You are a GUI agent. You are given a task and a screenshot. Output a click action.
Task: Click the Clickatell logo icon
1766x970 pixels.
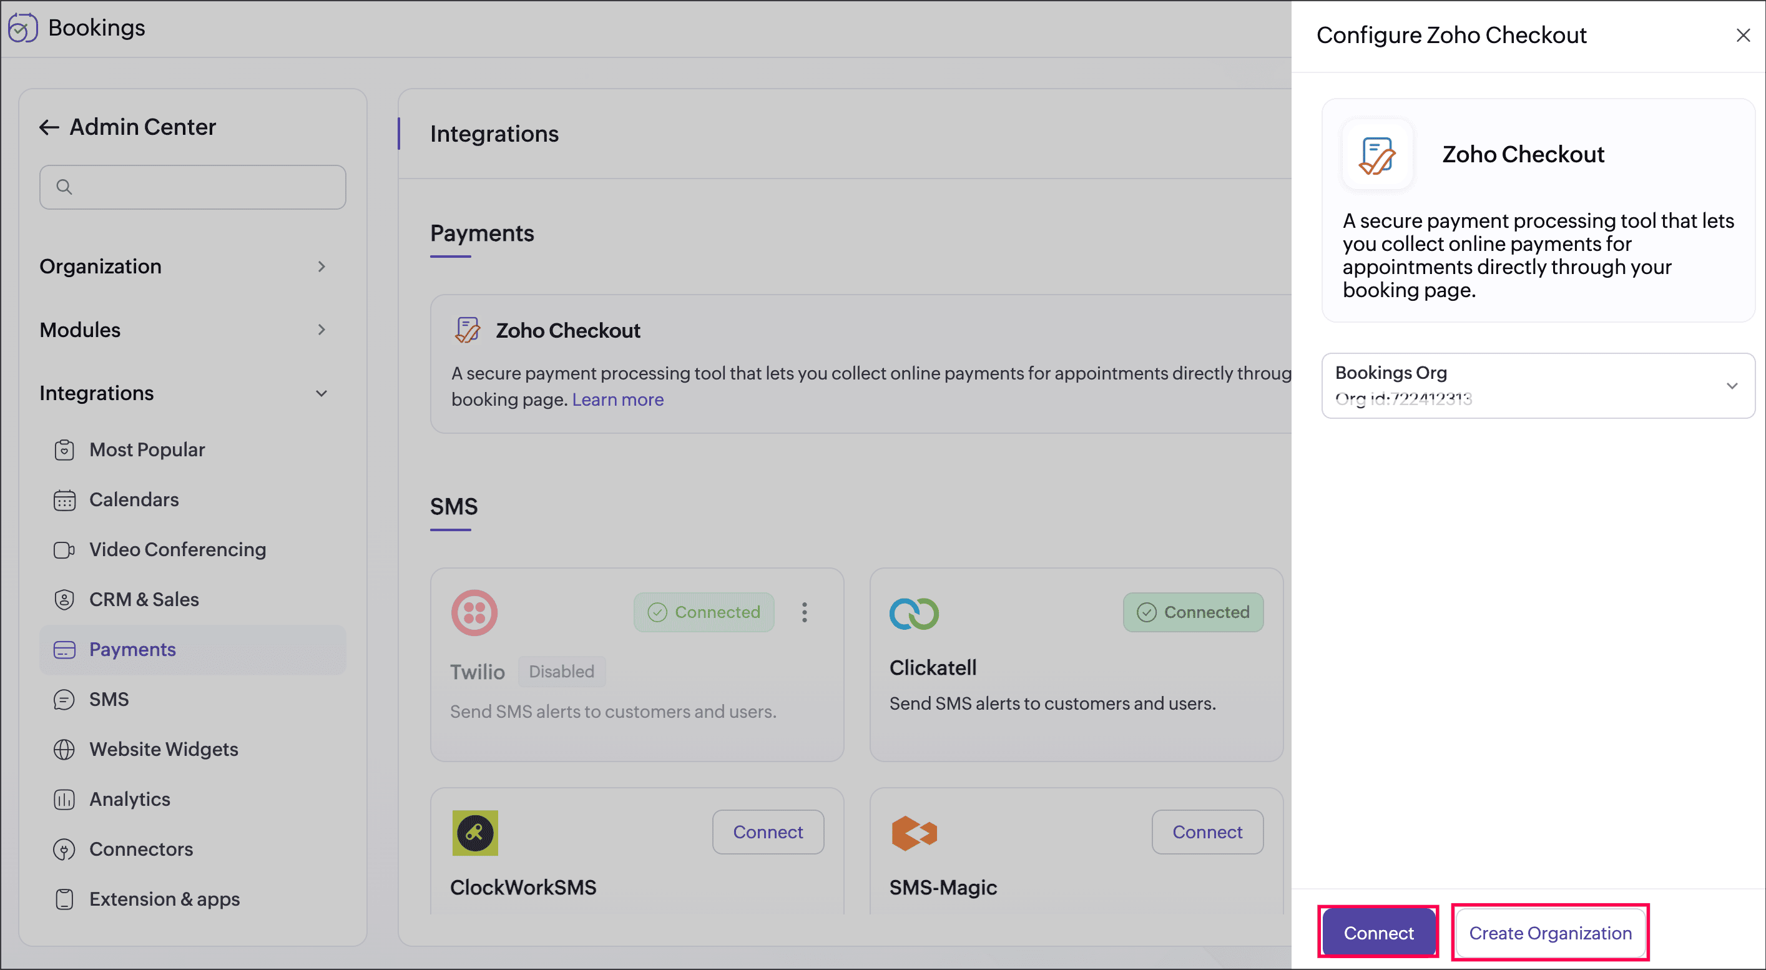tap(914, 614)
